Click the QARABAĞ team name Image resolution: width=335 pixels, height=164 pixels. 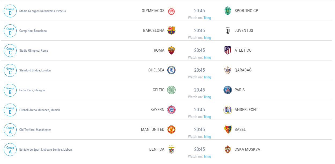243,70
